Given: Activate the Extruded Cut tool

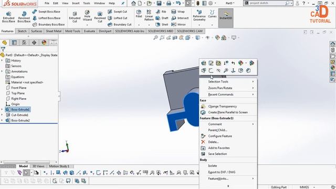Looking at the screenshot, I should 75,17.
